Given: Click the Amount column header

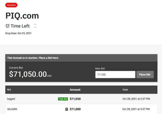Looking at the screenshot, I should point(75,90).
